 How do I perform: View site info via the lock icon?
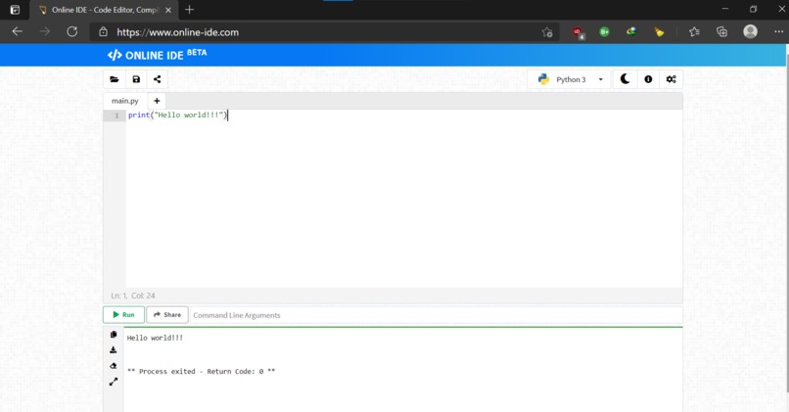pos(103,31)
